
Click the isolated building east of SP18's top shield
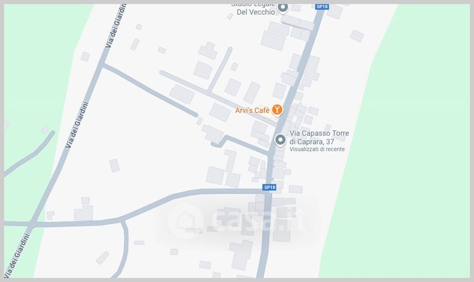pos(357,36)
